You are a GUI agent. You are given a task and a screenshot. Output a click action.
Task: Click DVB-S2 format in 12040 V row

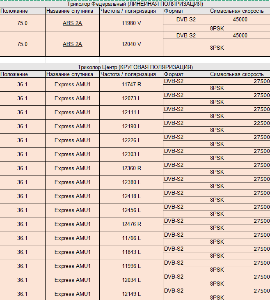[186, 35]
